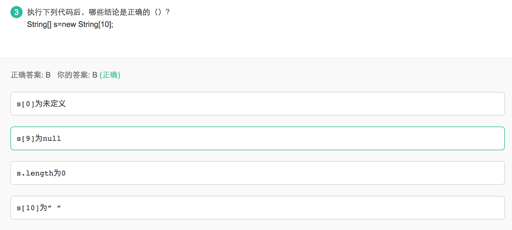Click the letter B after 正确答案
The image size is (512, 230).
click(x=48, y=75)
